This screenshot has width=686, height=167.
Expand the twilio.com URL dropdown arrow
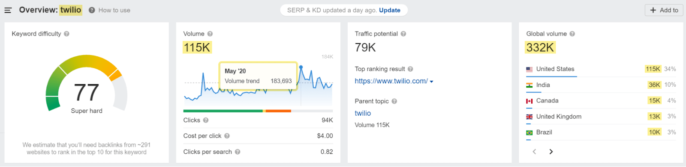[432, 82]
